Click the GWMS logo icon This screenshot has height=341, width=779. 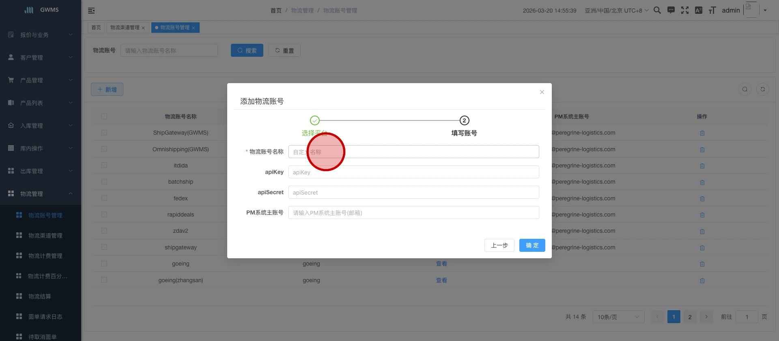[x=29, y=10]
